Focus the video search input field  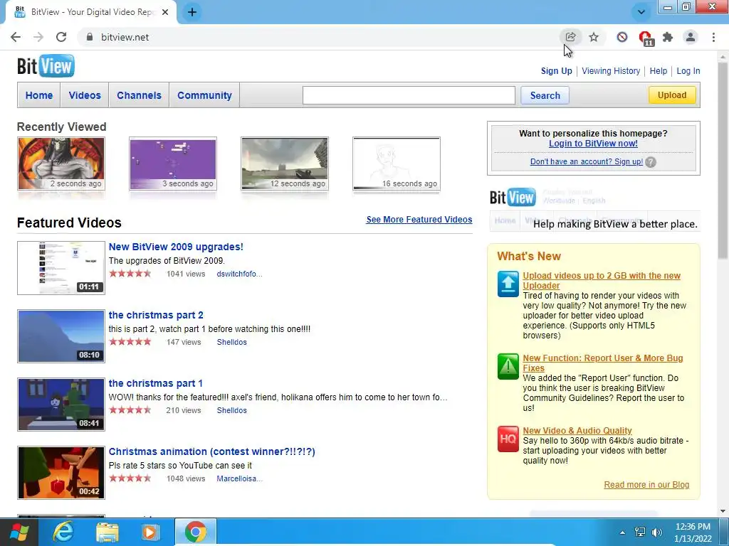[x=409, y=95]
